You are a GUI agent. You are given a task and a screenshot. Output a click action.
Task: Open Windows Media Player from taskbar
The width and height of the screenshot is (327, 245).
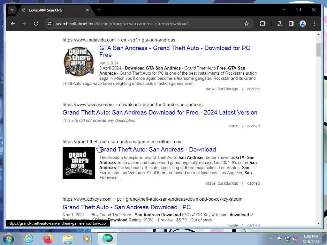pyautogui.click(x=87, y=239)
